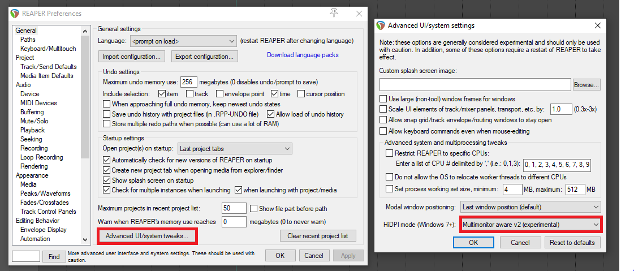
Task: Close the Advanced UI/system settings dialog
Action: pos(598,25)
